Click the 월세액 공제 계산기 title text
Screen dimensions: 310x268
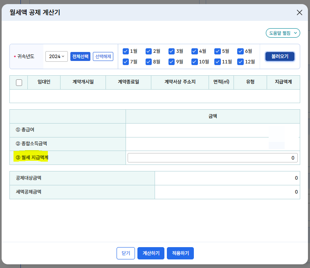pos(35,12)
